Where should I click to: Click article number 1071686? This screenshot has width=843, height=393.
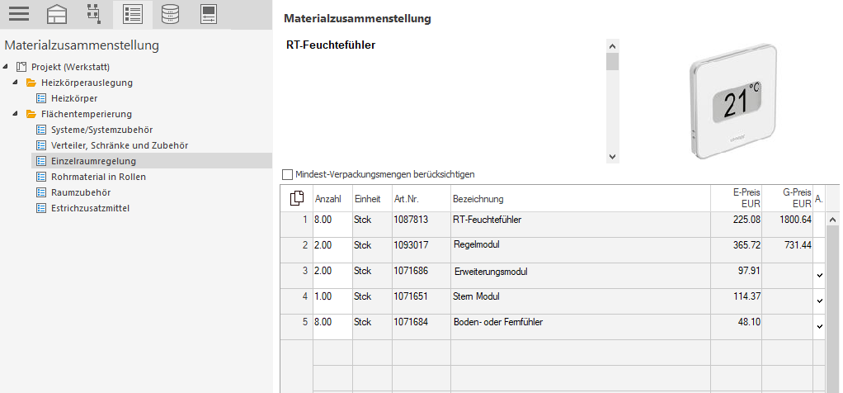411,271
